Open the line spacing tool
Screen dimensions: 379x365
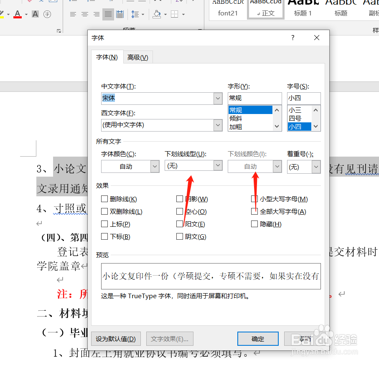click(135, 14)
